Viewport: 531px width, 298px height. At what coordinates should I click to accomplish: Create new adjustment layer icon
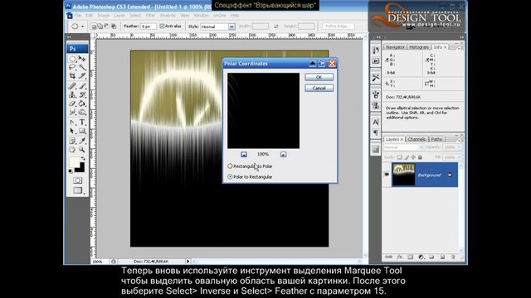(x=421, y=257)
